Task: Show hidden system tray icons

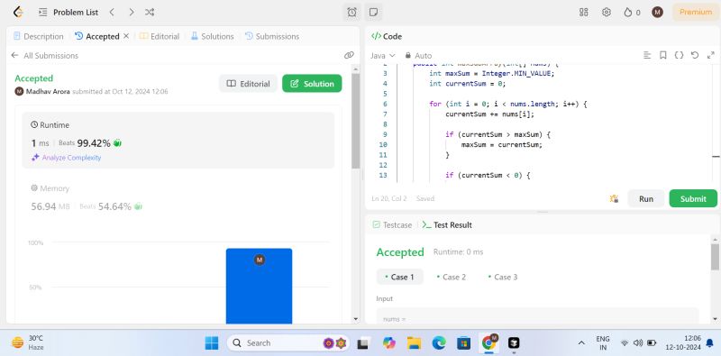Action: 581,342
